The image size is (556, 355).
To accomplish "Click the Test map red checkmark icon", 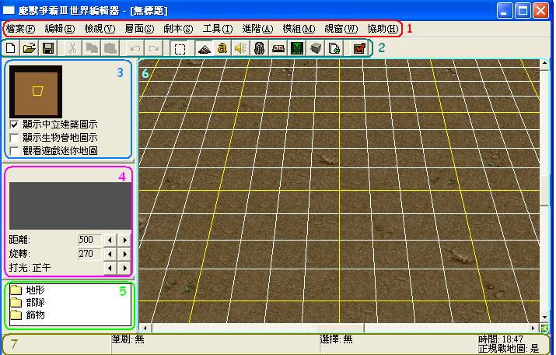I will tap(359, 48).
